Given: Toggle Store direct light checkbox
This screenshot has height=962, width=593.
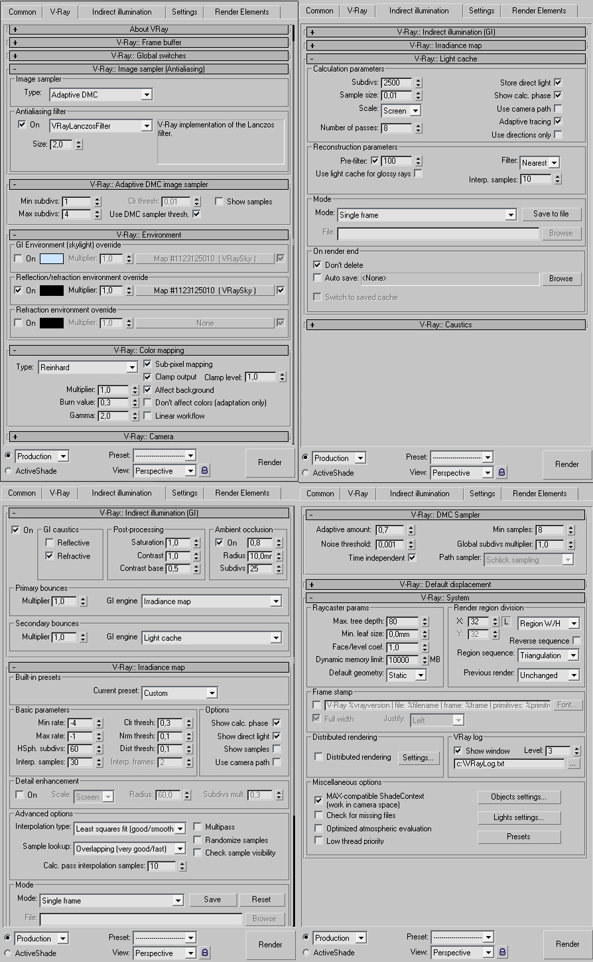Looking at the screenshot, I should click(558, 83).
